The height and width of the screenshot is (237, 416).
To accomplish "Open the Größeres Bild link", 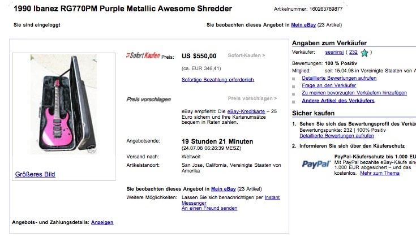I will point(35,174).
